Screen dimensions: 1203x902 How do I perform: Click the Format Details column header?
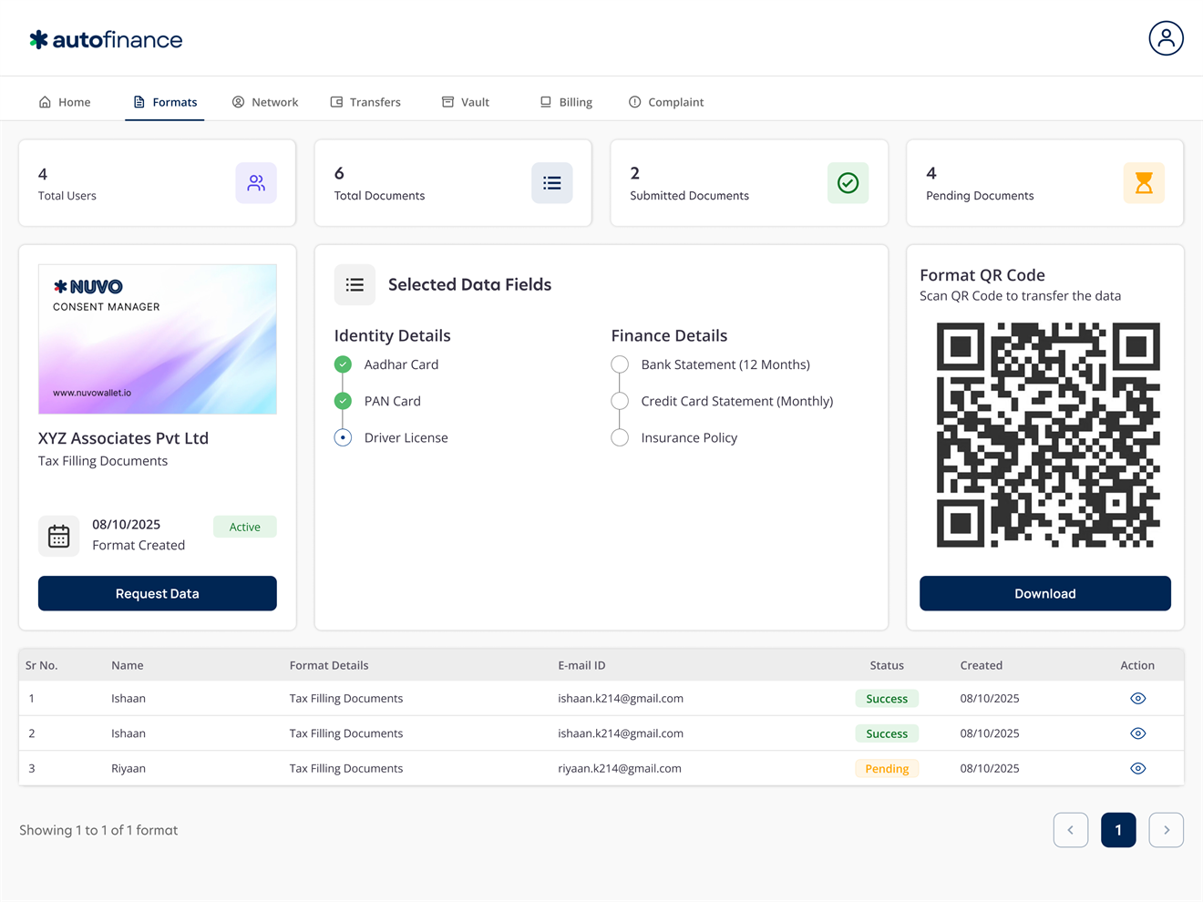click(329, 665)
